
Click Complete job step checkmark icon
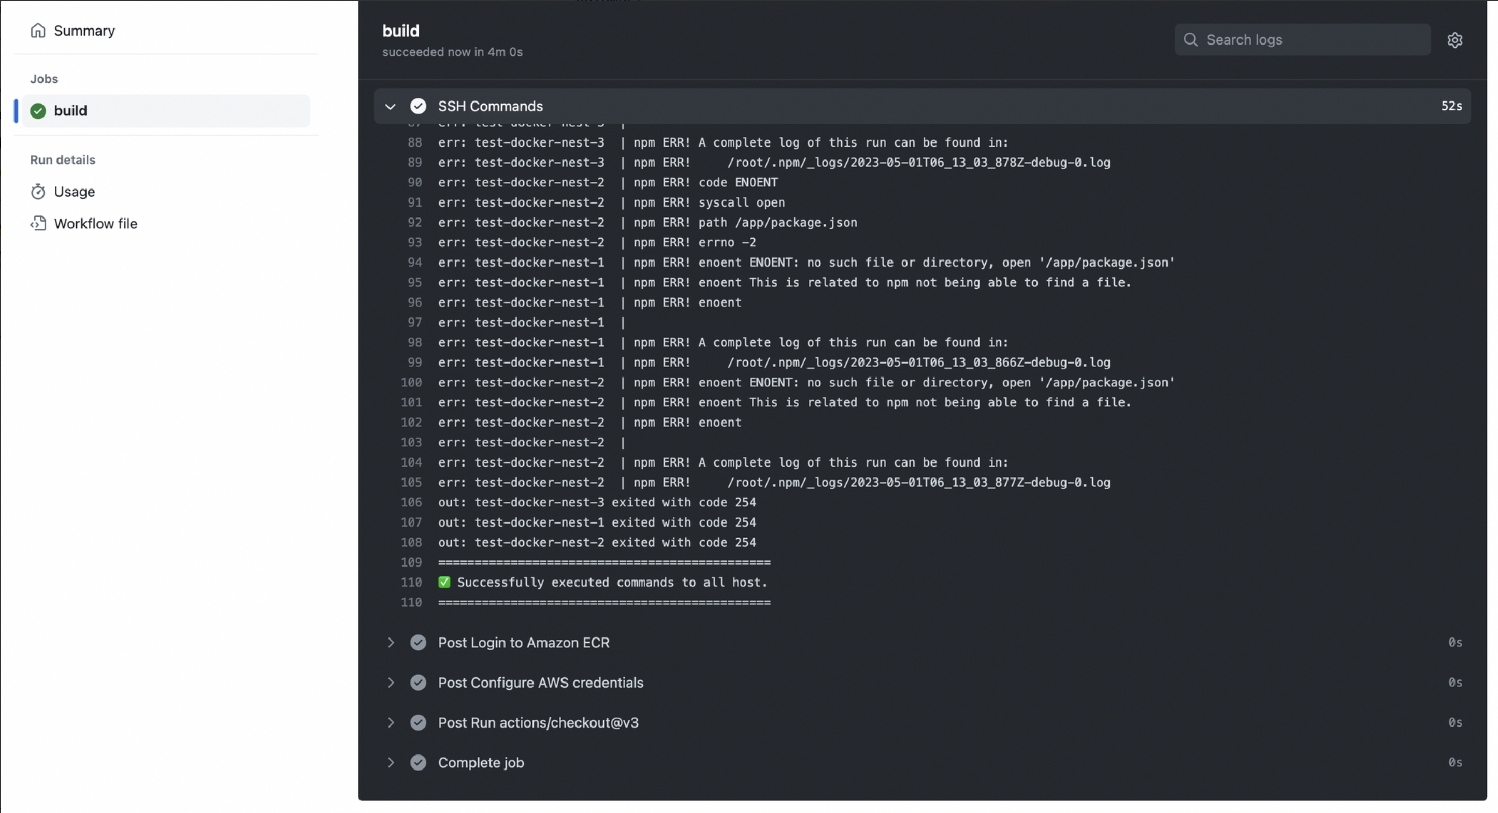pyautogui.click(x=418, y=762)
